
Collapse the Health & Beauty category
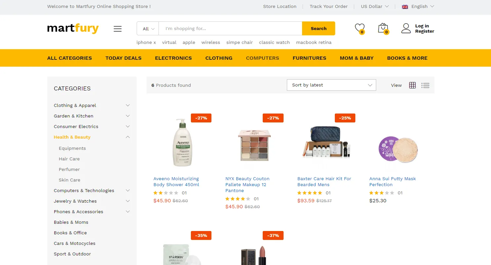coord(128,137)
